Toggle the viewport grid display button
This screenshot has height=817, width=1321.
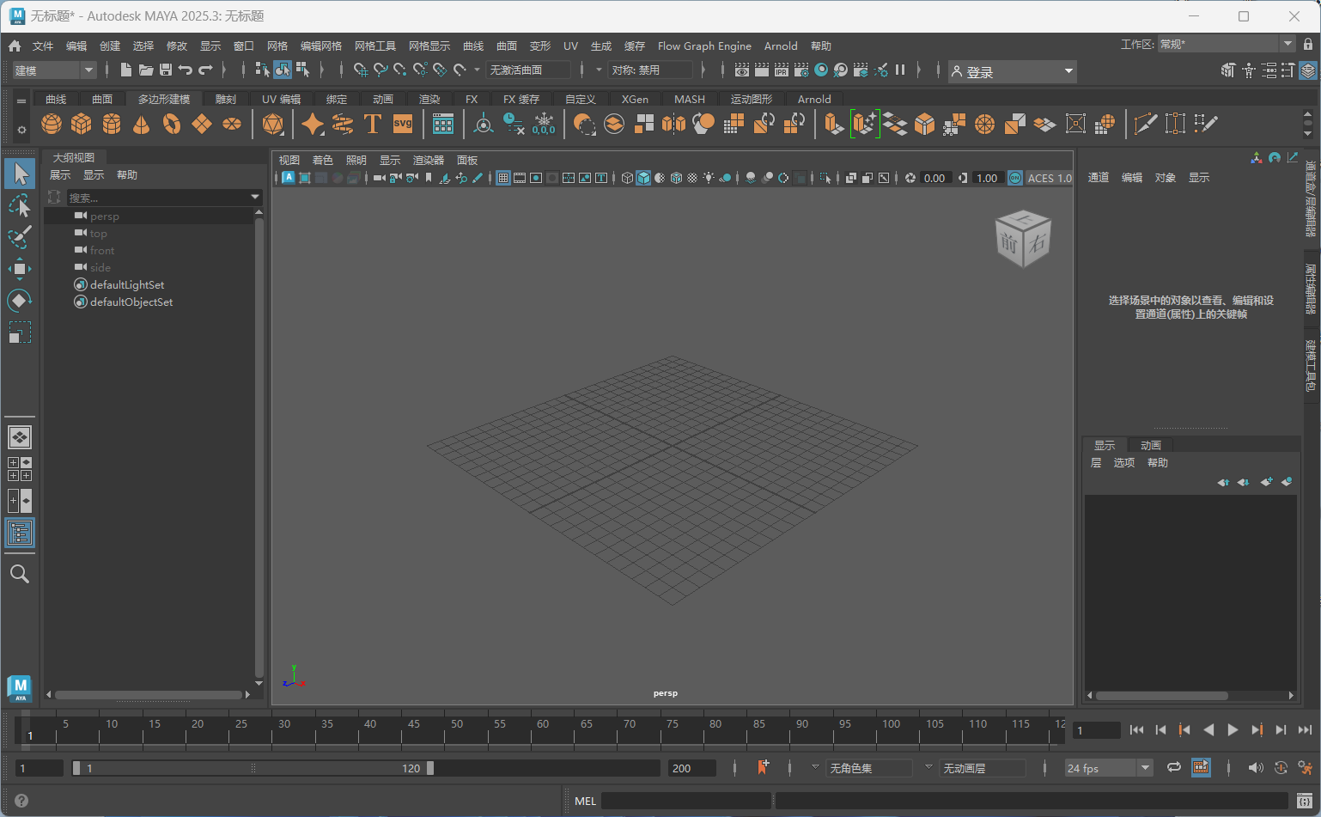point(503,178)
